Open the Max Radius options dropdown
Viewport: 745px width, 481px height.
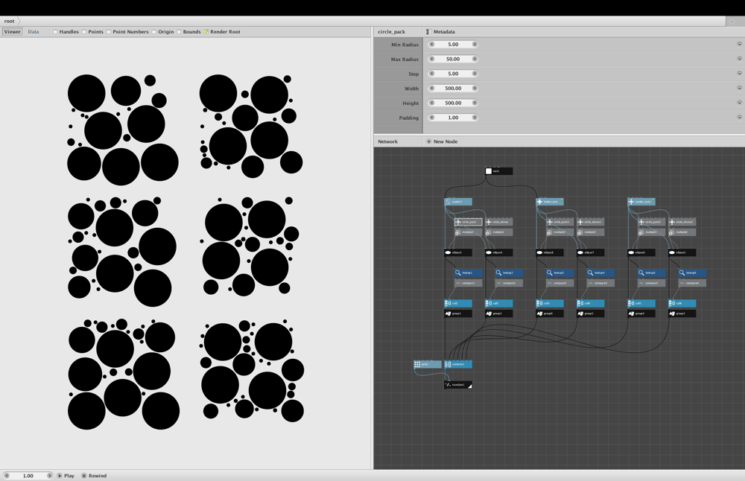[x=739, y=59]
